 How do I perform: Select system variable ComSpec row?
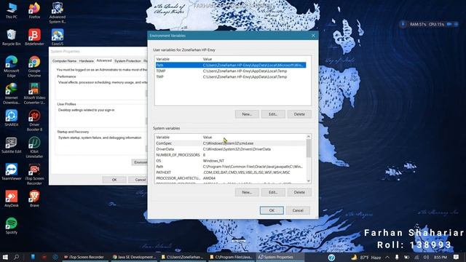(231, 143)
